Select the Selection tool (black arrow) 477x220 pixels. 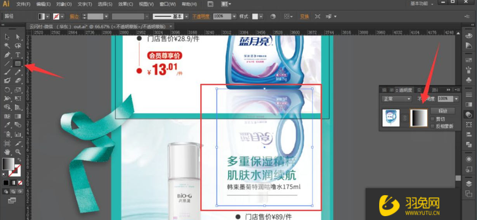tap(7, 37)
